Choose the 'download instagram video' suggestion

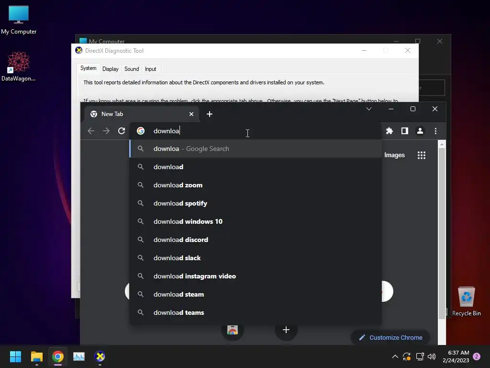tap(256, 276)
